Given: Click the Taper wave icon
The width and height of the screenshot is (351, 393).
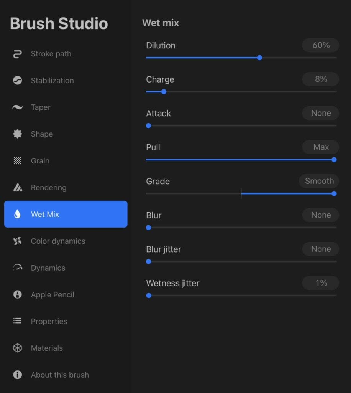Looking at the screenshot, I should [x=18, y=107].
